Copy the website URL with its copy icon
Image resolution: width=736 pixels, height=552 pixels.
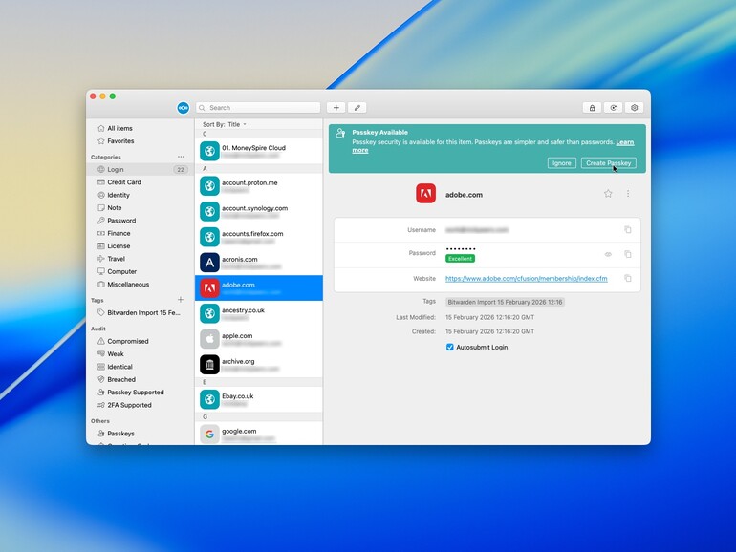coord(628,279)
